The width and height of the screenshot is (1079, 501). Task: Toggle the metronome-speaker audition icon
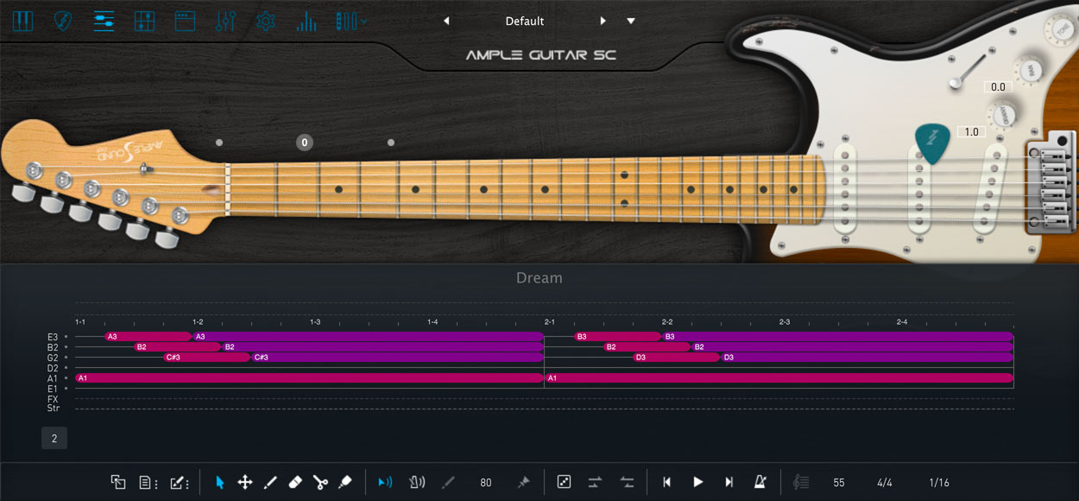[417, 482]
